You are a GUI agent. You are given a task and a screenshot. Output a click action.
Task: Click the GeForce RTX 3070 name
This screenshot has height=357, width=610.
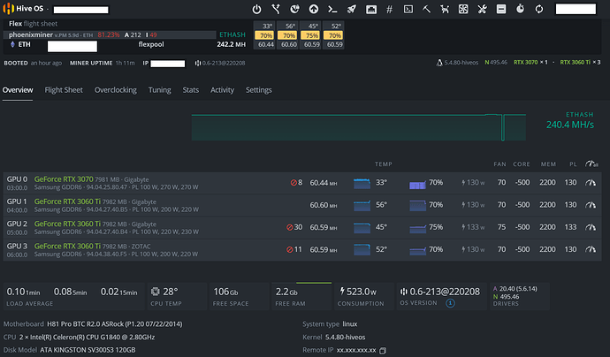point(64,179)
